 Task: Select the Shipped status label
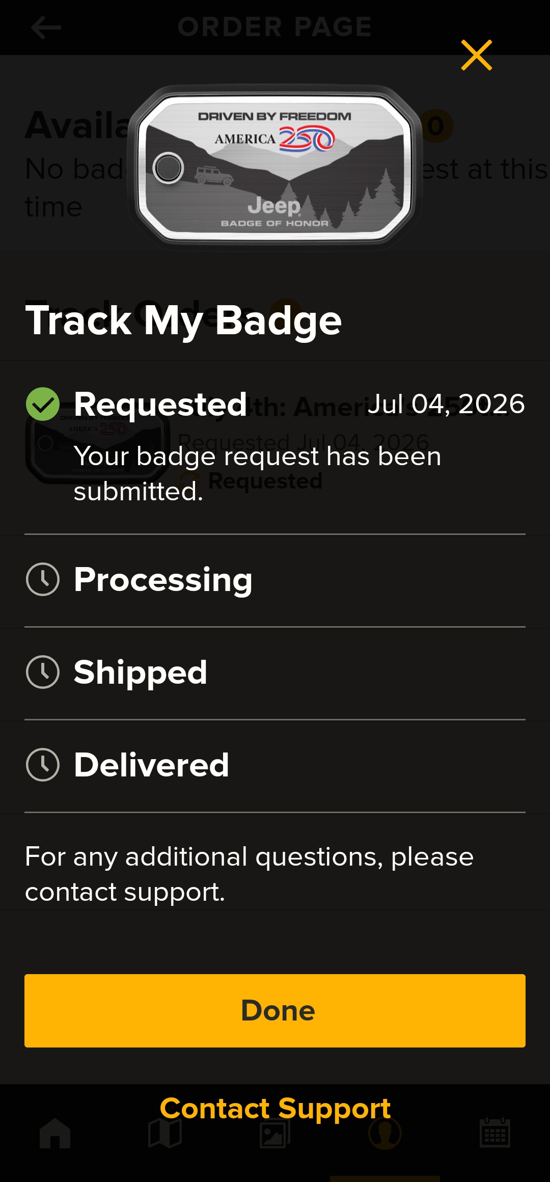[141, 673]
